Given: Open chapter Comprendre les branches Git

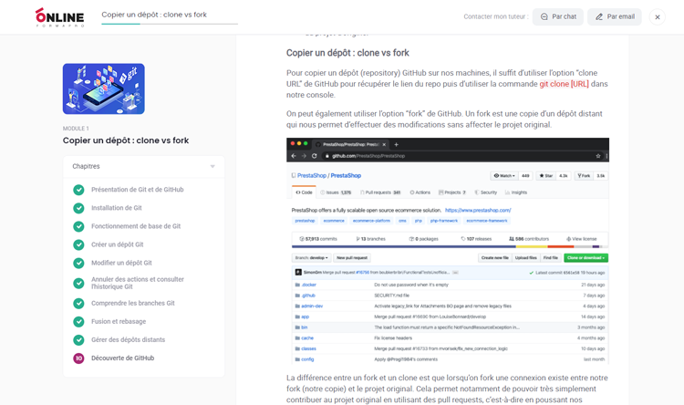Looking at the screenshot, I should [132, 303].
